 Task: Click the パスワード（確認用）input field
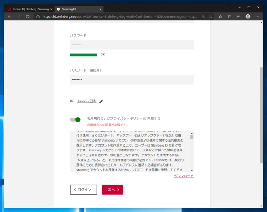point(132,80)
